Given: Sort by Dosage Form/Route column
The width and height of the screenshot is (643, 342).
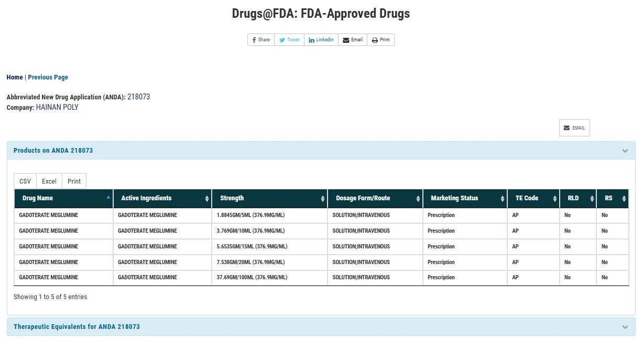Looking at the screenshot, I should [x=363, y=198].
